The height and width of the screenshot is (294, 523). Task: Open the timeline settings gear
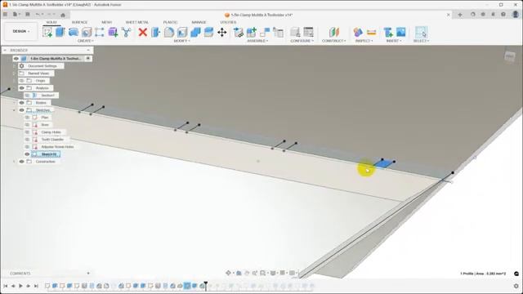[516, 286]
